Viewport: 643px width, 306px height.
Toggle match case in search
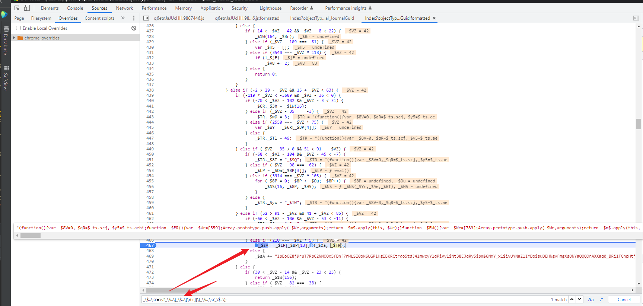click(591, 299)
